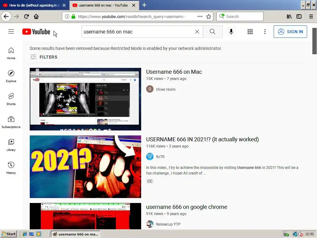Click the green secure padlock icon
This screenshot has width=317, height=238.
pyautogui.click(x=73, y=16)
